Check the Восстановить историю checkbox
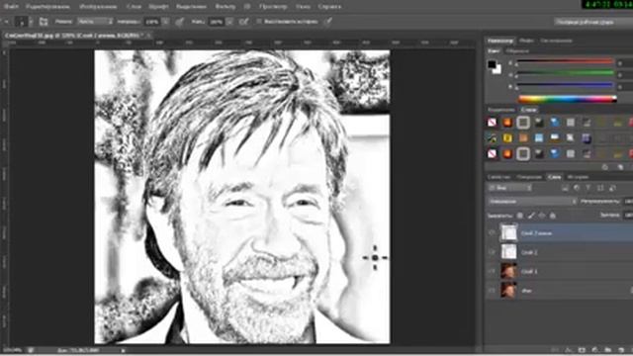The height and width of the screenshot is (356, 633). coord(259,22)
